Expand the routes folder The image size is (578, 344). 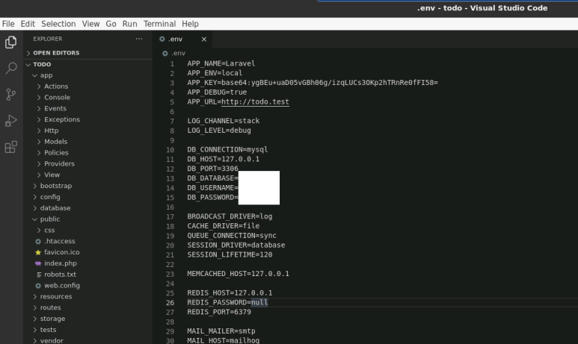87,307
